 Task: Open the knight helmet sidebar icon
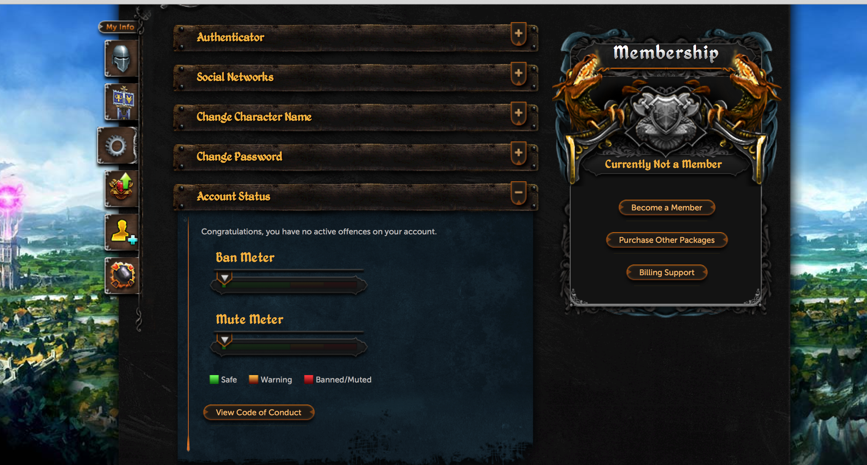click(122, 58)
